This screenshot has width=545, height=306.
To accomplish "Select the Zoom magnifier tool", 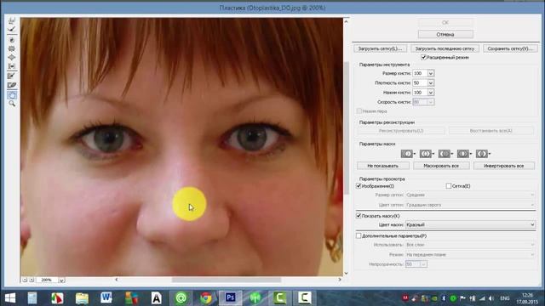I will tap(12, 104).
